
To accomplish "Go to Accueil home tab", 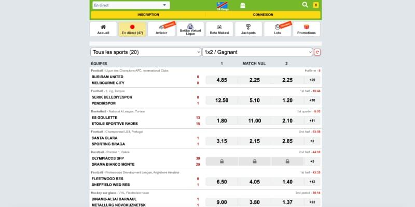I will (103, 29).
